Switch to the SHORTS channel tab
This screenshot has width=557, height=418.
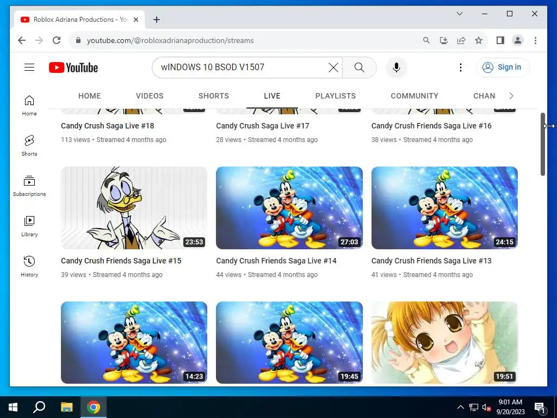[213, 96]
